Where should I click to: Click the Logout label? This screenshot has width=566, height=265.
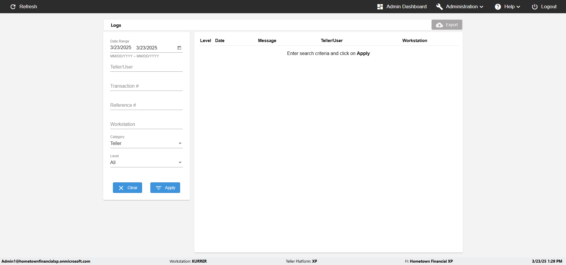549,6
